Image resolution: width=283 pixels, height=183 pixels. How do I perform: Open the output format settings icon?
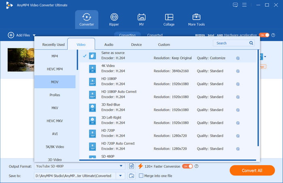click(131, 166)
